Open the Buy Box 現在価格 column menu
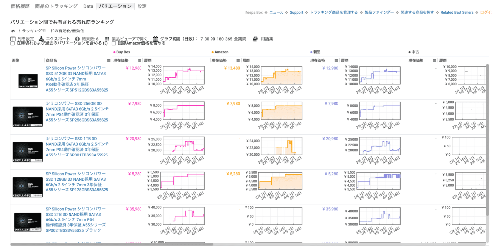This screenshot has width=493, height=250. 140,60
